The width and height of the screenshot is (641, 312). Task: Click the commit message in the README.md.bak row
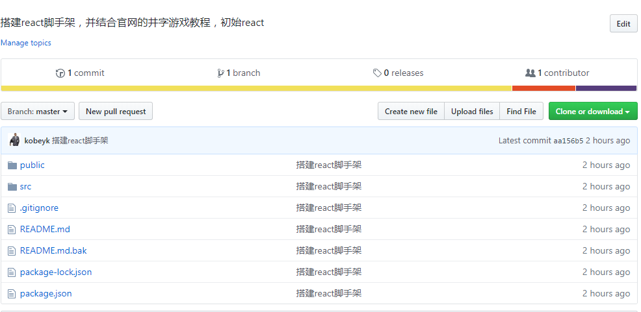pyautogui.click(x=329, y=250)
